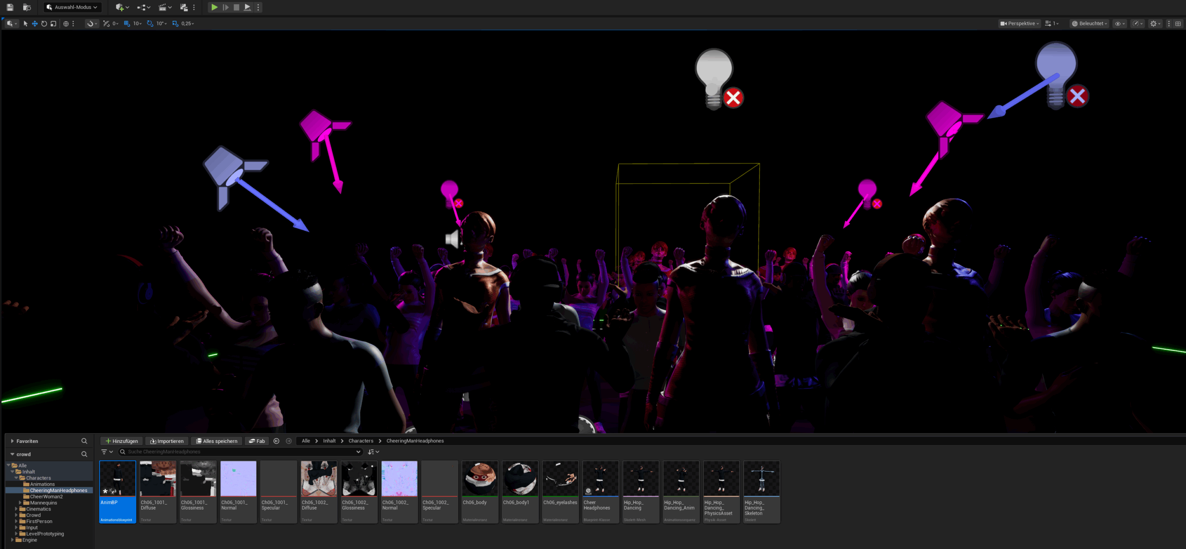The width and height of the screenshot is (1186, 549).
Task: Toggle rotation snapping icon
Action: point(150,24)
